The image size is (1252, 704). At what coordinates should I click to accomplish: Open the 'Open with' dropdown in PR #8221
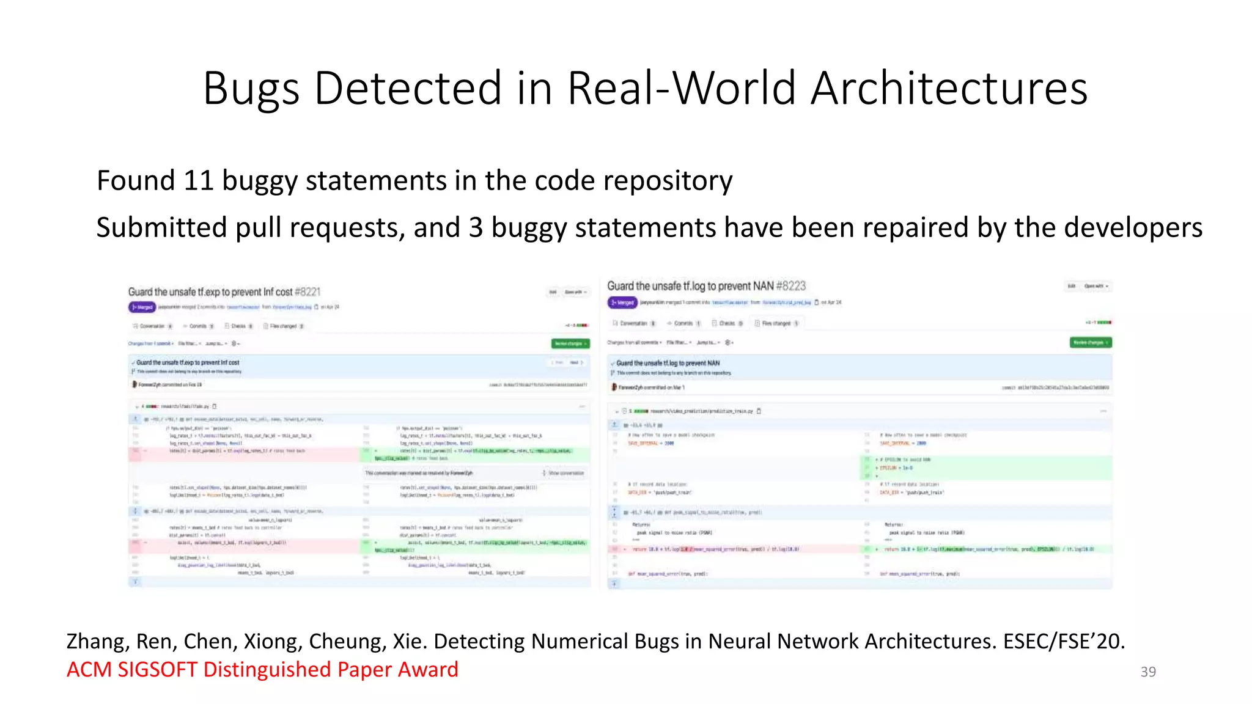coord(576,292)
